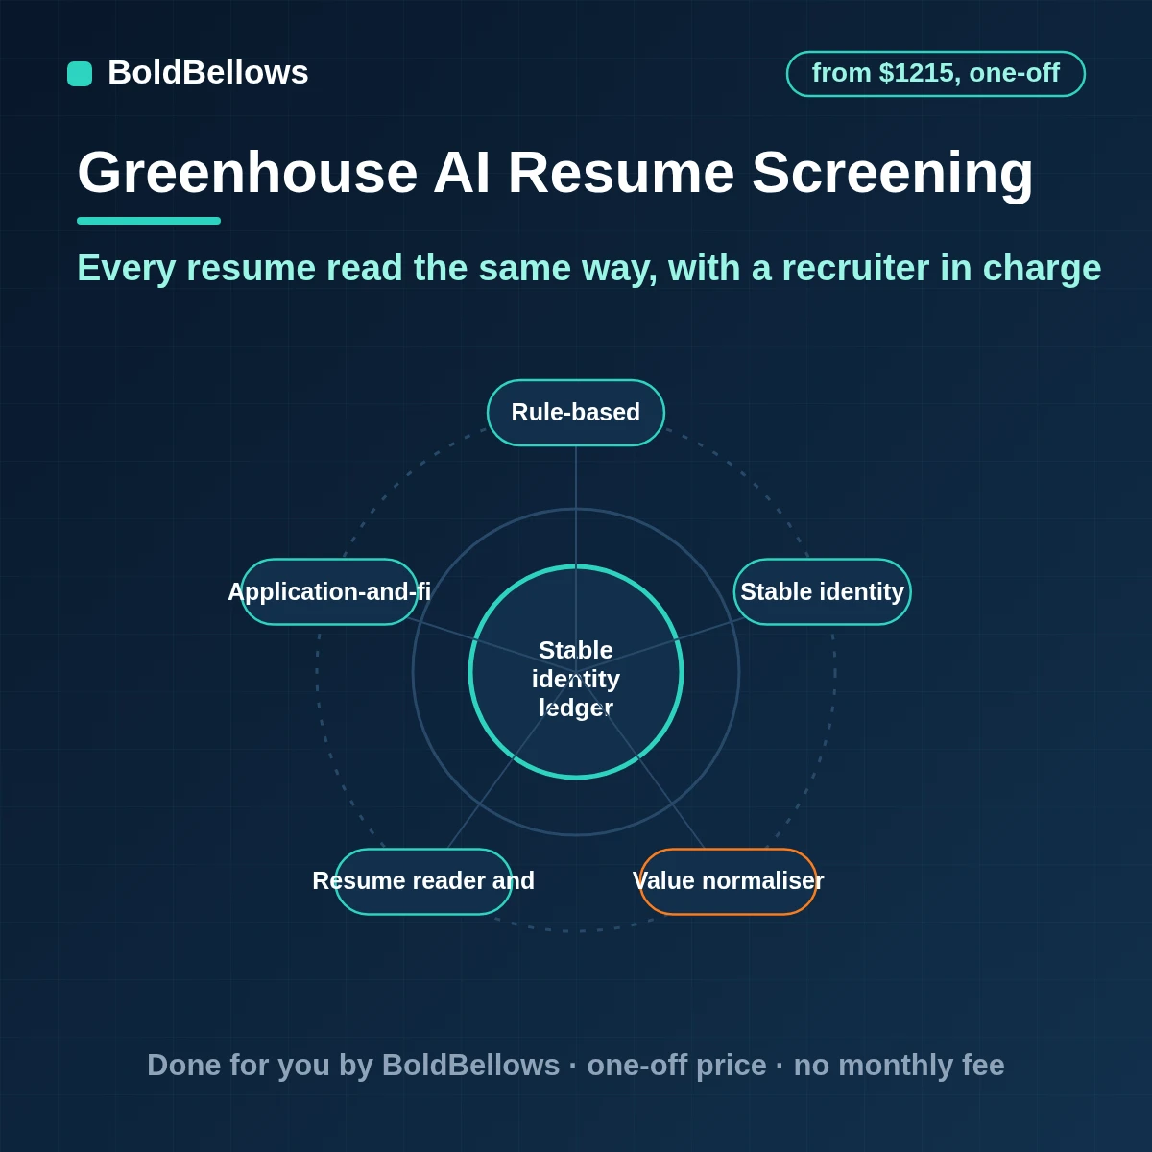Click the central 'Stable identity ledger' circle
The width and height of the screenshot is (1152, 1152).
coord(576,672)
